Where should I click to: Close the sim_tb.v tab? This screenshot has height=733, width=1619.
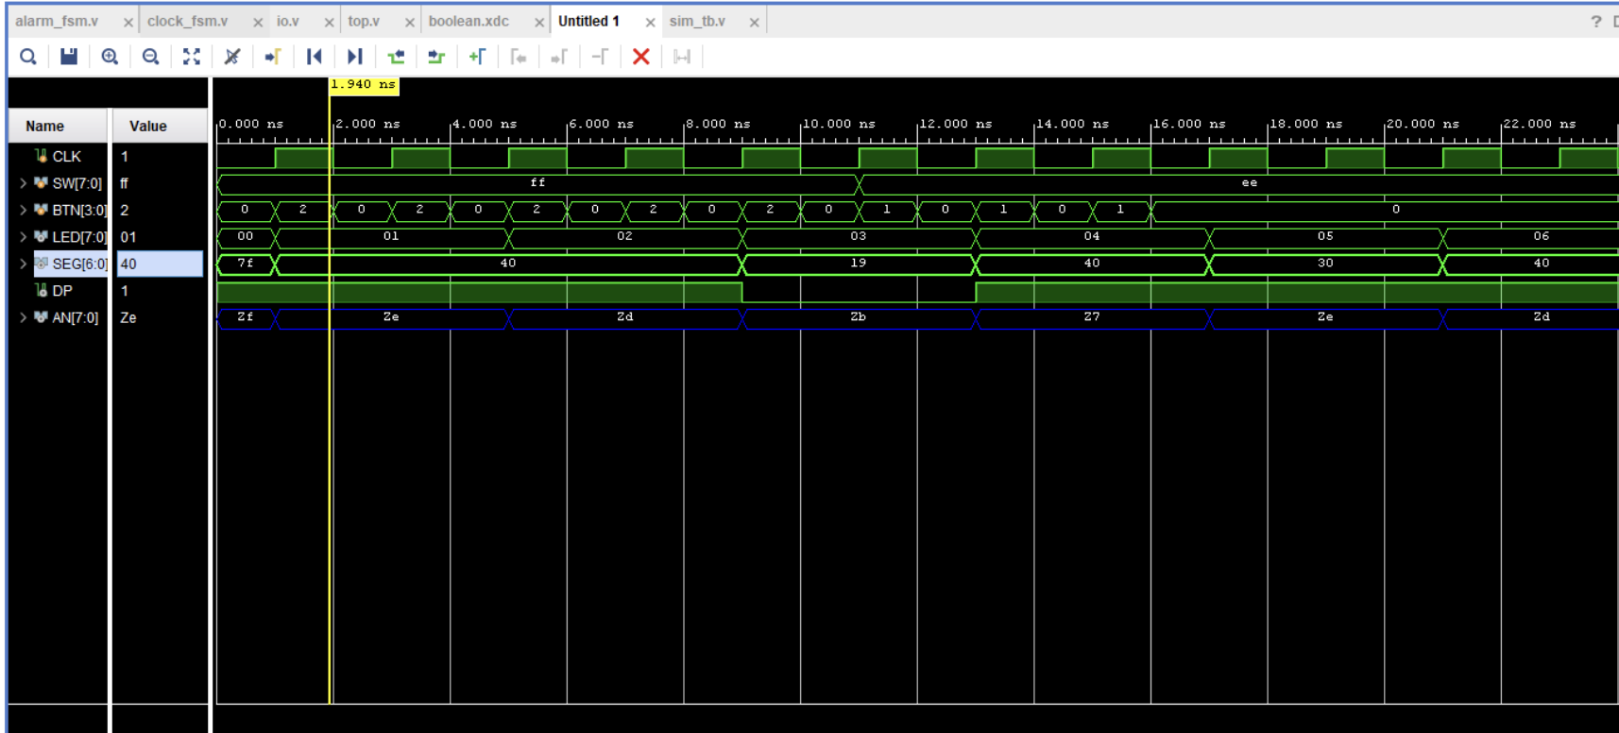tap(754, 22)
